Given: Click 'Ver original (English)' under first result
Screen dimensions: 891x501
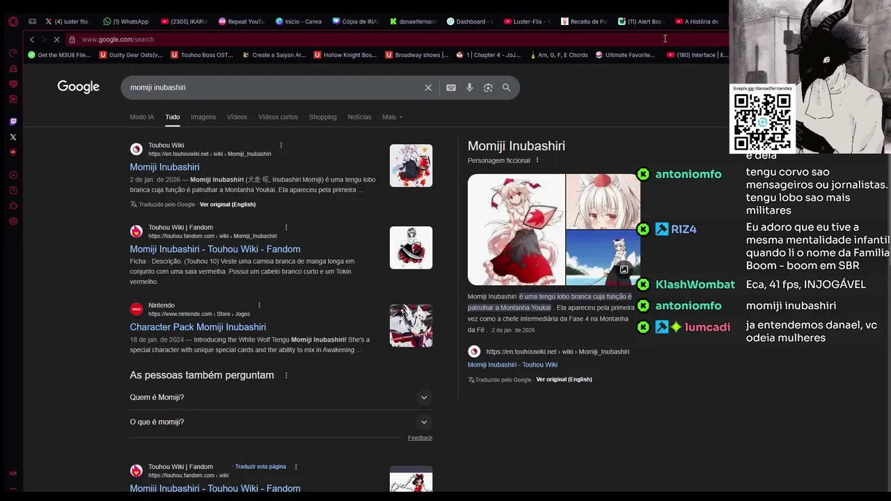Looking at the screenshot, I should 228,205.
